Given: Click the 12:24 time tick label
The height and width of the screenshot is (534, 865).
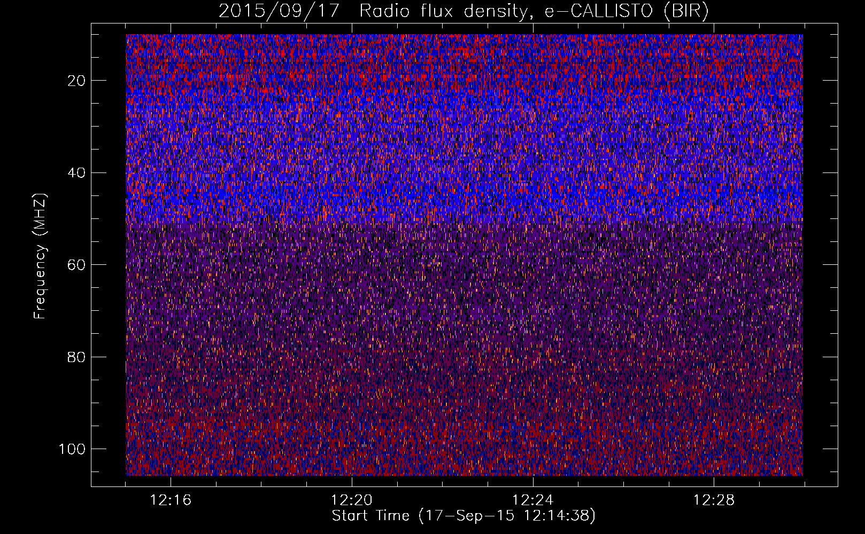Looking at the screenshot, I should [533, 500].
